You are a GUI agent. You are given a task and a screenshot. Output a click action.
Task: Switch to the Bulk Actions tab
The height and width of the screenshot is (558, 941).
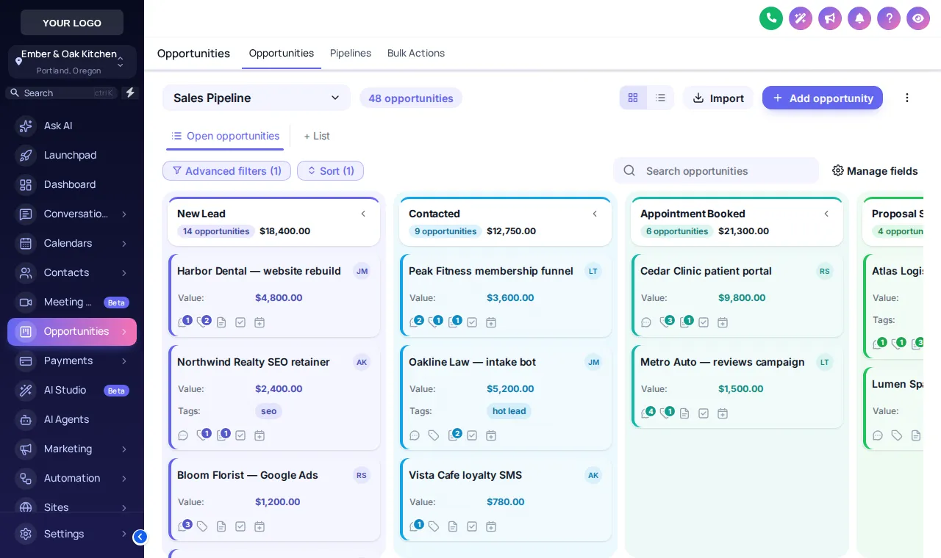(416, 53)
